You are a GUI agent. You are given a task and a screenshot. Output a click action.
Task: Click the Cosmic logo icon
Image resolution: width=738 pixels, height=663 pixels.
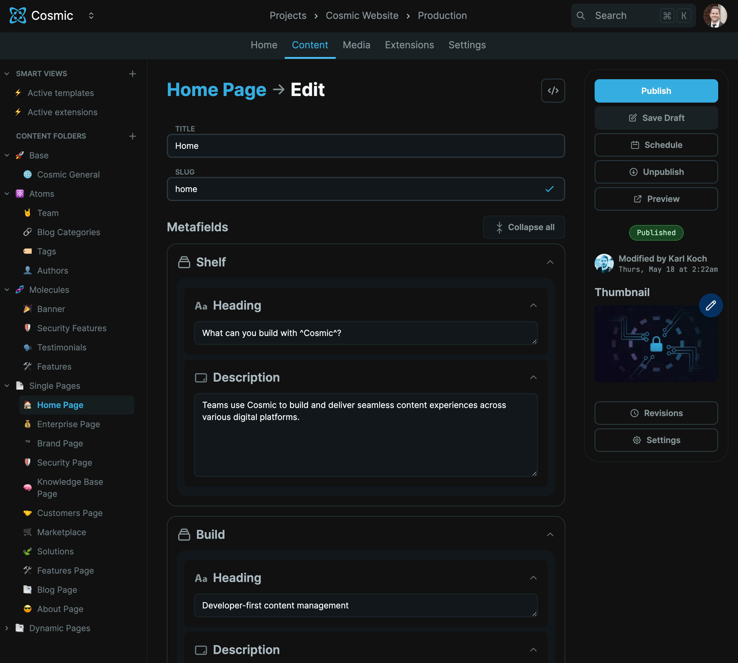point(17,15)
